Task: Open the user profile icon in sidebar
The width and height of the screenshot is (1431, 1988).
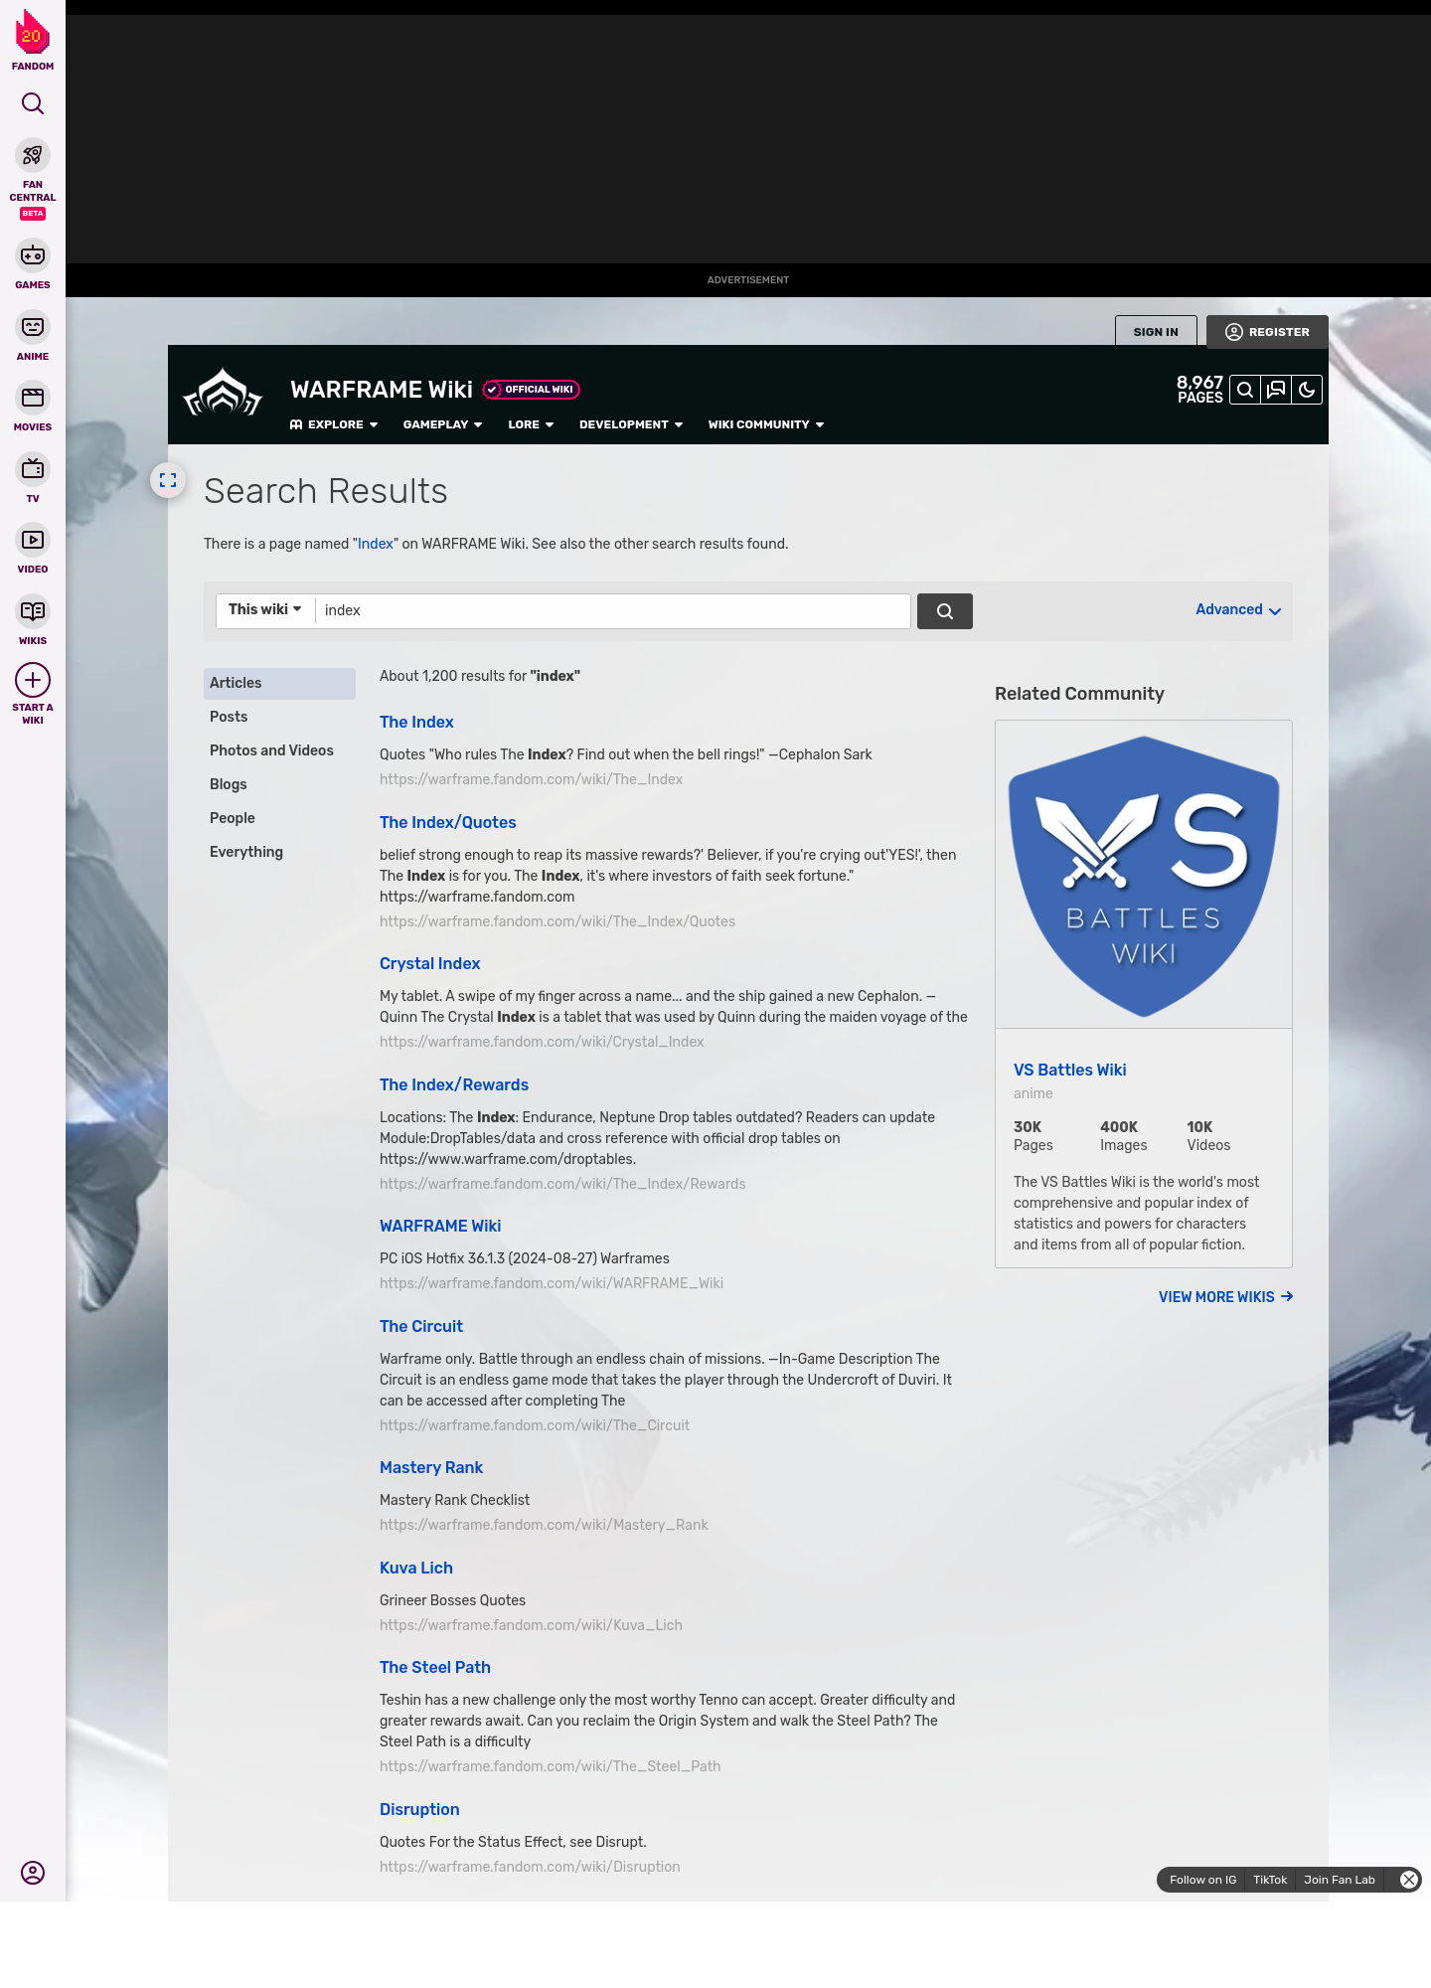Action: point(33,1873)
